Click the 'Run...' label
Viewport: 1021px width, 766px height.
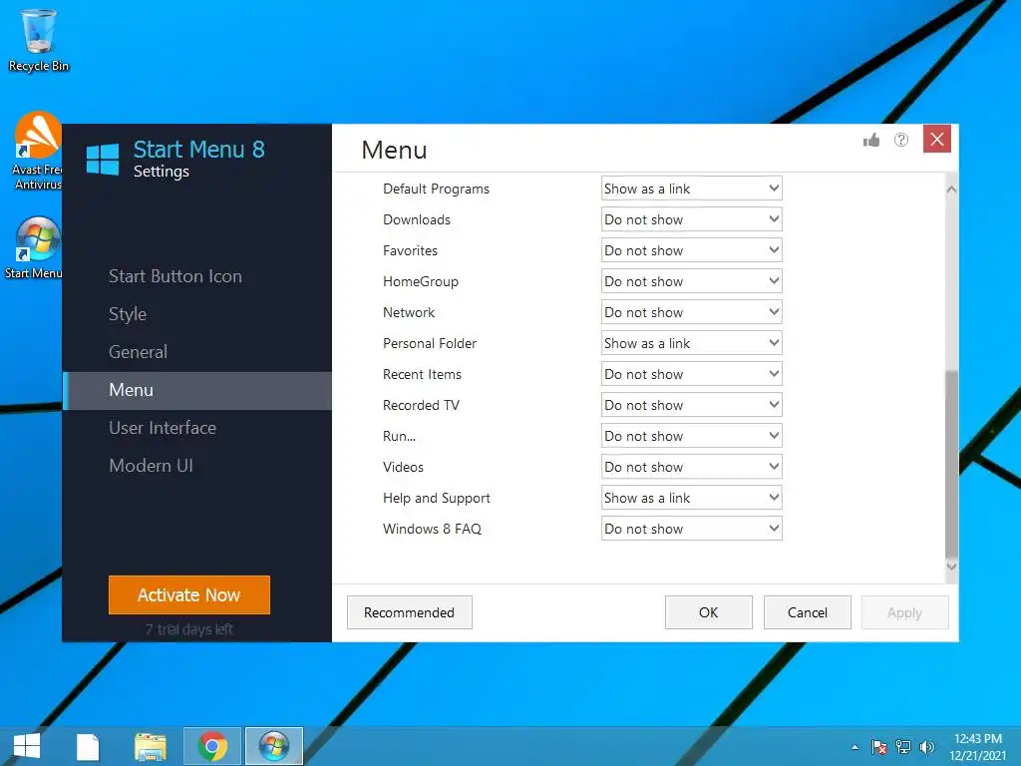pyautogui.click(x=399, y=437)
